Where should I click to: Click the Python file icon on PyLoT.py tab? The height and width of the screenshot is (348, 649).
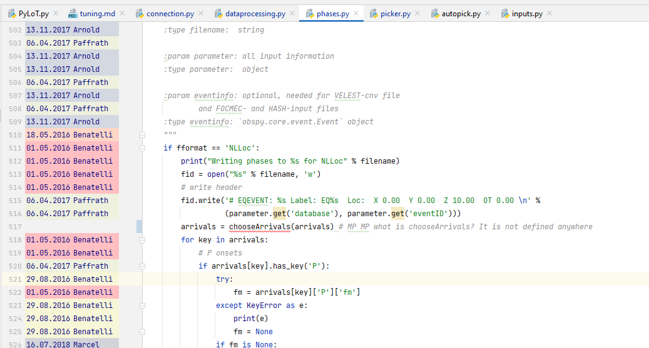(11, 14)
